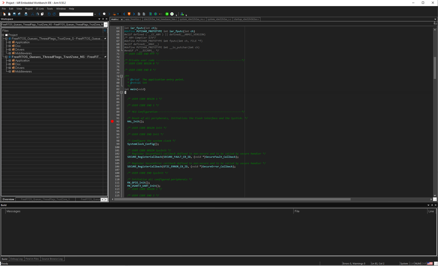Switch to app_freertos.c editor tab
This screenshot has width=438, height=266.
pyautogui.click(x=133, y=19)
